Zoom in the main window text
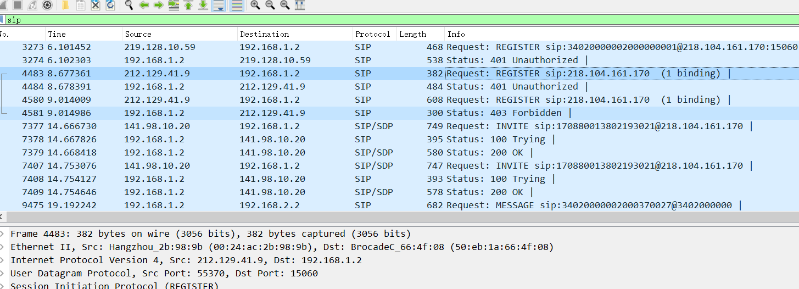Screen dimensions: 799x289 255,5
